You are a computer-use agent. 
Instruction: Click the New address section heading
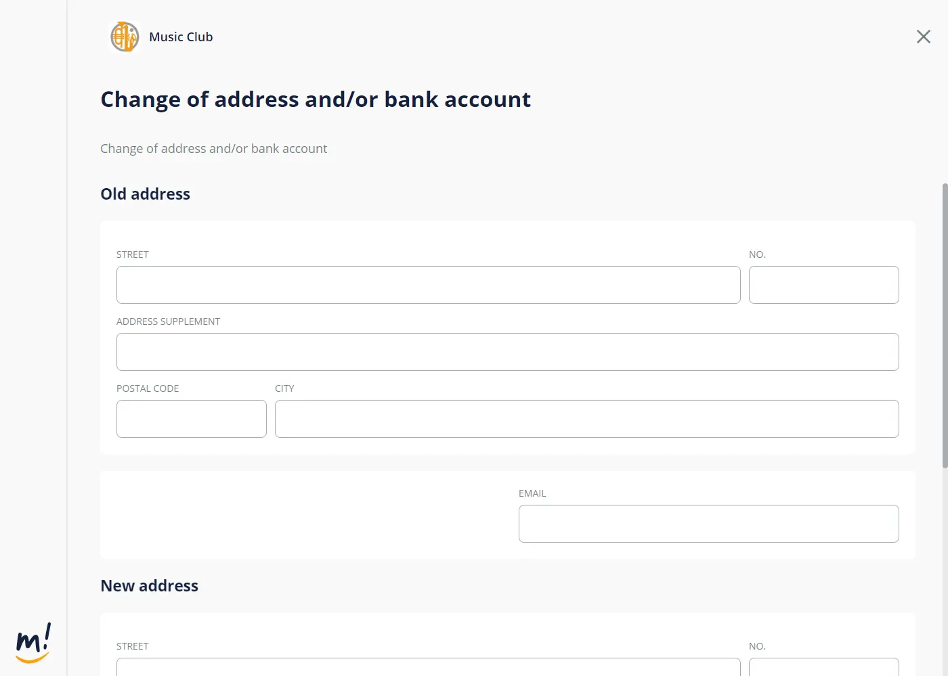pyautogui.click(x=149, y=586)
